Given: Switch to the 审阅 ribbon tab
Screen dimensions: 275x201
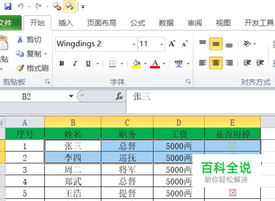Looking at the screenshot, I should click(x=195, y=23).
